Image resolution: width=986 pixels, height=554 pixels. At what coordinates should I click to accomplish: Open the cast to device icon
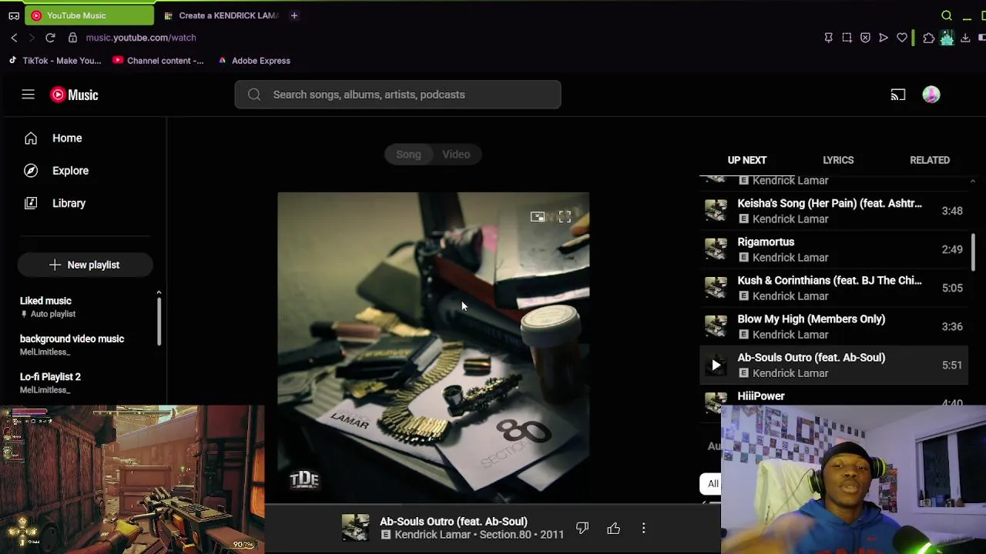click(898, 95)
